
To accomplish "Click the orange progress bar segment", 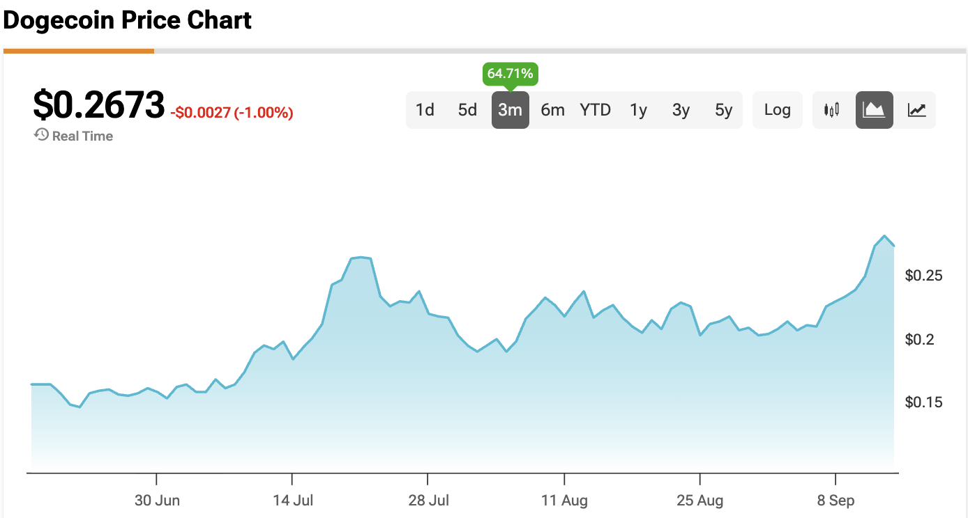I will click(78, 50).
